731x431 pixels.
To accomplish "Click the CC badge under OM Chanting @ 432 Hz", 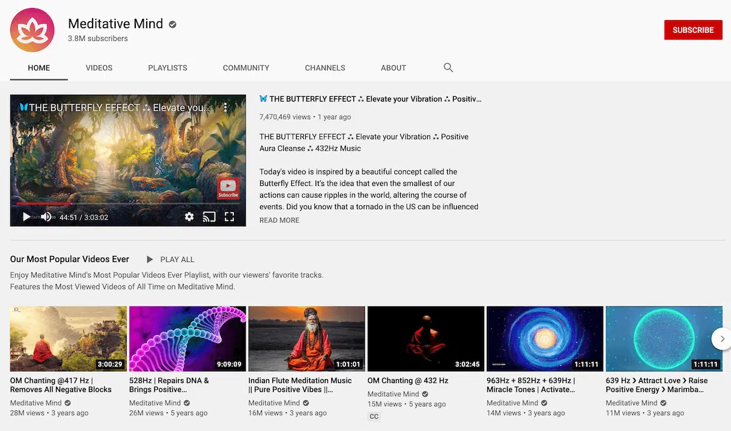I will pyautogui.click(x=374, y=416).
